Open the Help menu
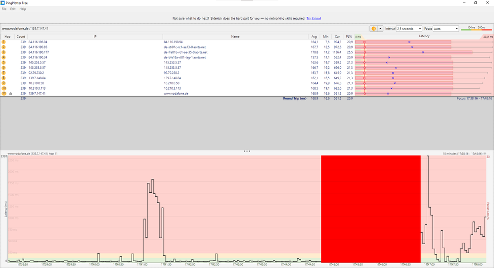494x268 pixels. (x=23, y=9)
